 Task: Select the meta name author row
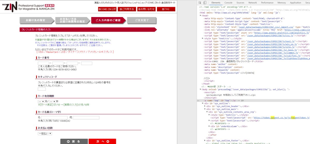point(220,64)
